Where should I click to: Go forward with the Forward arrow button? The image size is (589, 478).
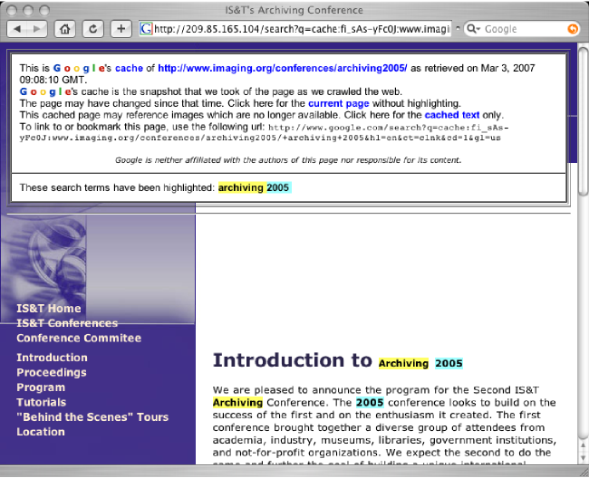coord(37,29)
